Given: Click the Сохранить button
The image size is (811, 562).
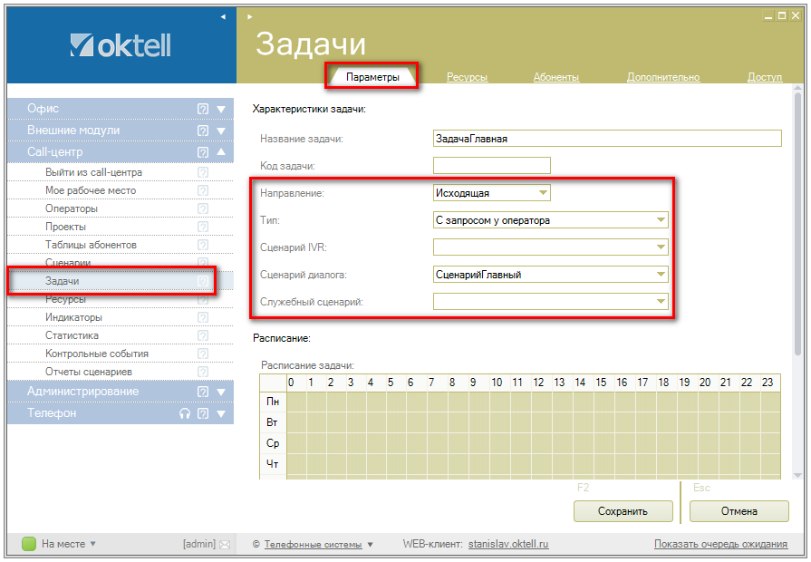Looking at the screenshot, I should click(x=623, y=511).
